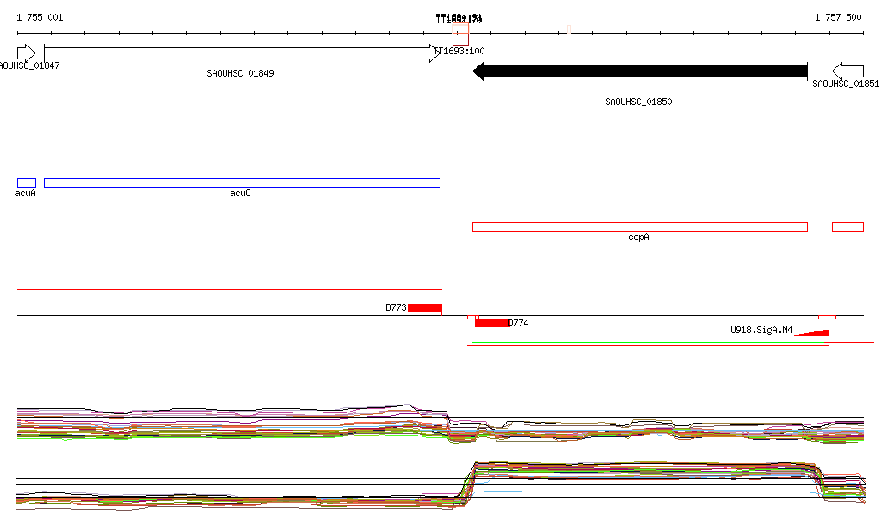The image size is (881, 526).
Task: Click the red D774 segment block
Action: pos(492,323)
